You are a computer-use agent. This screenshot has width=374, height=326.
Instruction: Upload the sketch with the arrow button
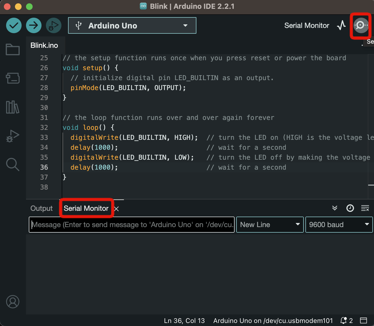[x=34, y=25]
